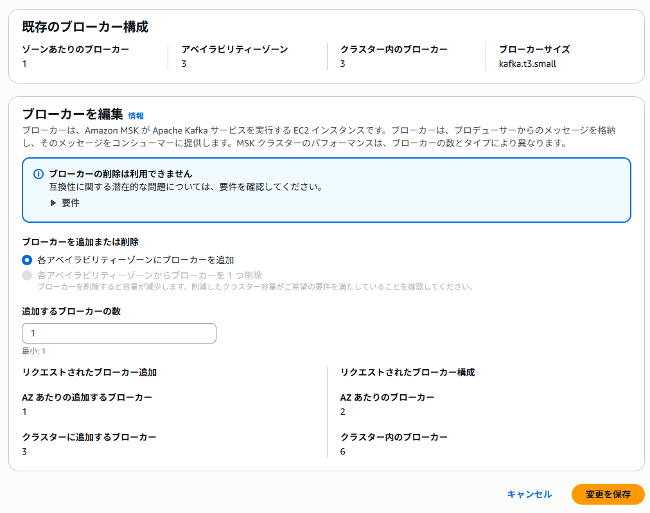Click the orange 変更を保存 button

click(x=608, y=494)
